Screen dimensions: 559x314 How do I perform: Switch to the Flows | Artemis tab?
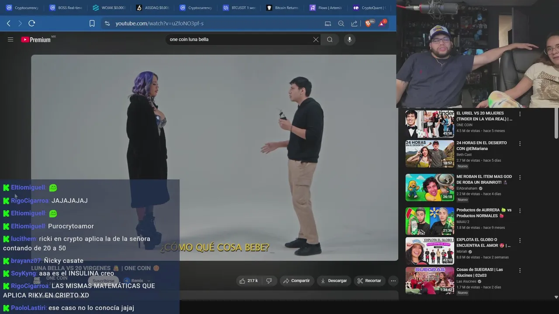[325, 8]
